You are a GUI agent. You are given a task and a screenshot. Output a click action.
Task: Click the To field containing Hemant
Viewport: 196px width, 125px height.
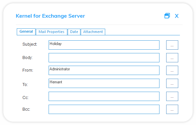pos(104,83)
